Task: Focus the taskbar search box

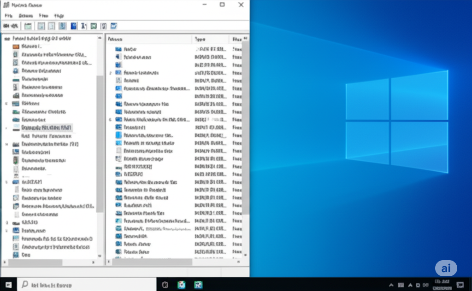Action: [87, 285]
